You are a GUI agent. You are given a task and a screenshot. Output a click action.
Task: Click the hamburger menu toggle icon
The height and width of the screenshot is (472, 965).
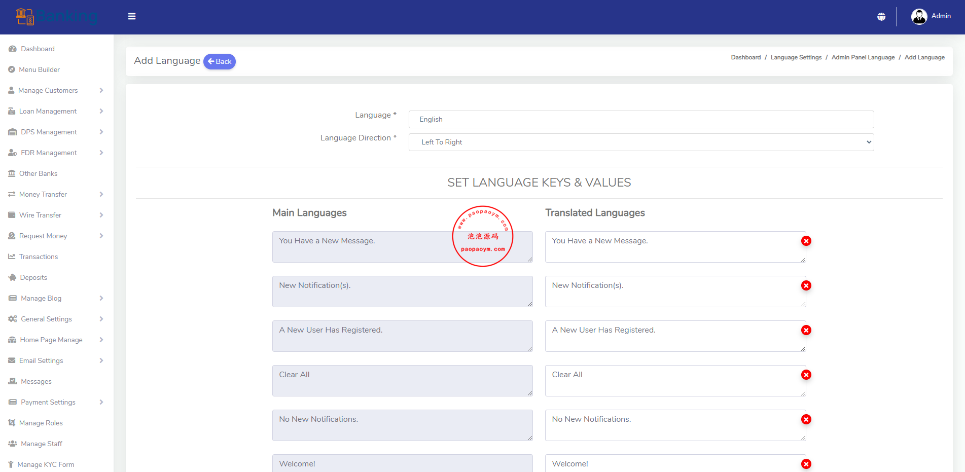tap(132, 16)
